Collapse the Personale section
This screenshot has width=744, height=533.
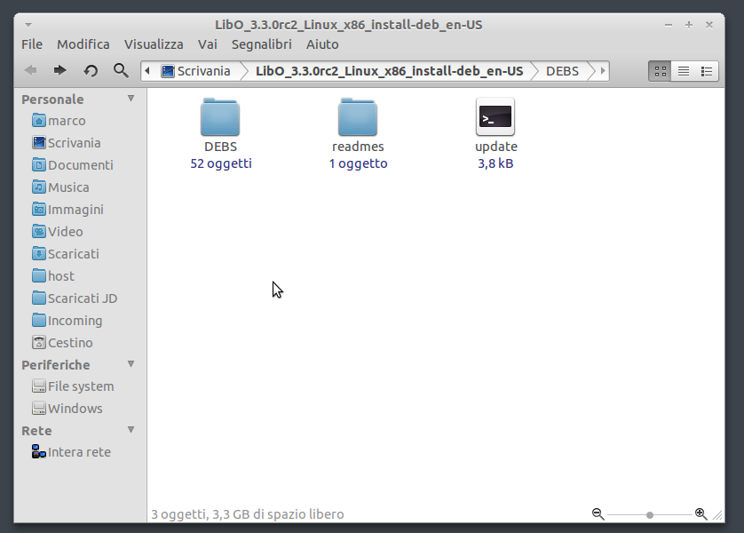pos(131,99)
